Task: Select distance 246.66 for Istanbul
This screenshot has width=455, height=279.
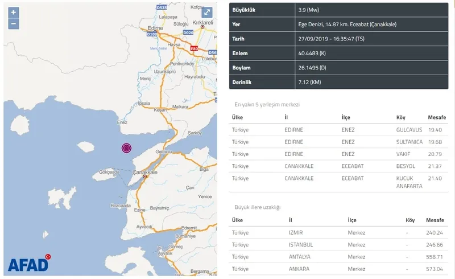Action: coord(435,245)
